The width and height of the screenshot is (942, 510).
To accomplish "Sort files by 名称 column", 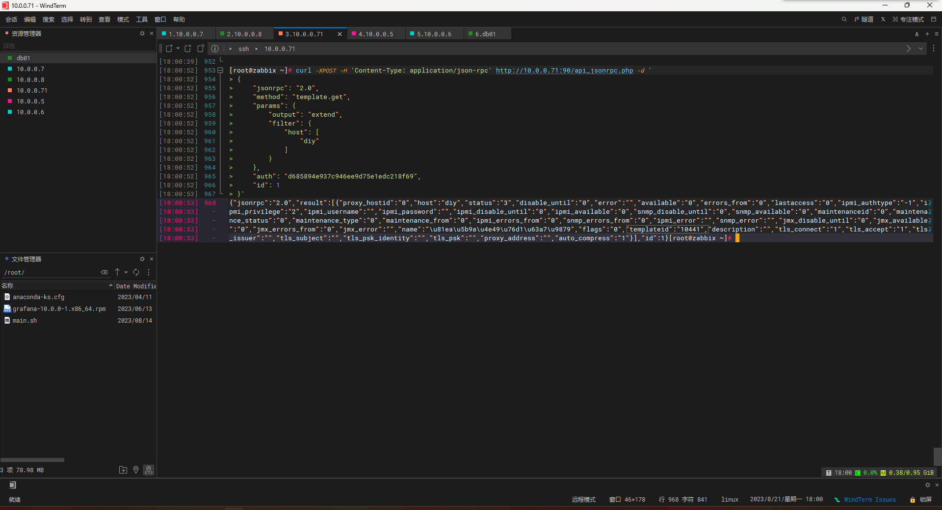I will click(x=57, y=286).
